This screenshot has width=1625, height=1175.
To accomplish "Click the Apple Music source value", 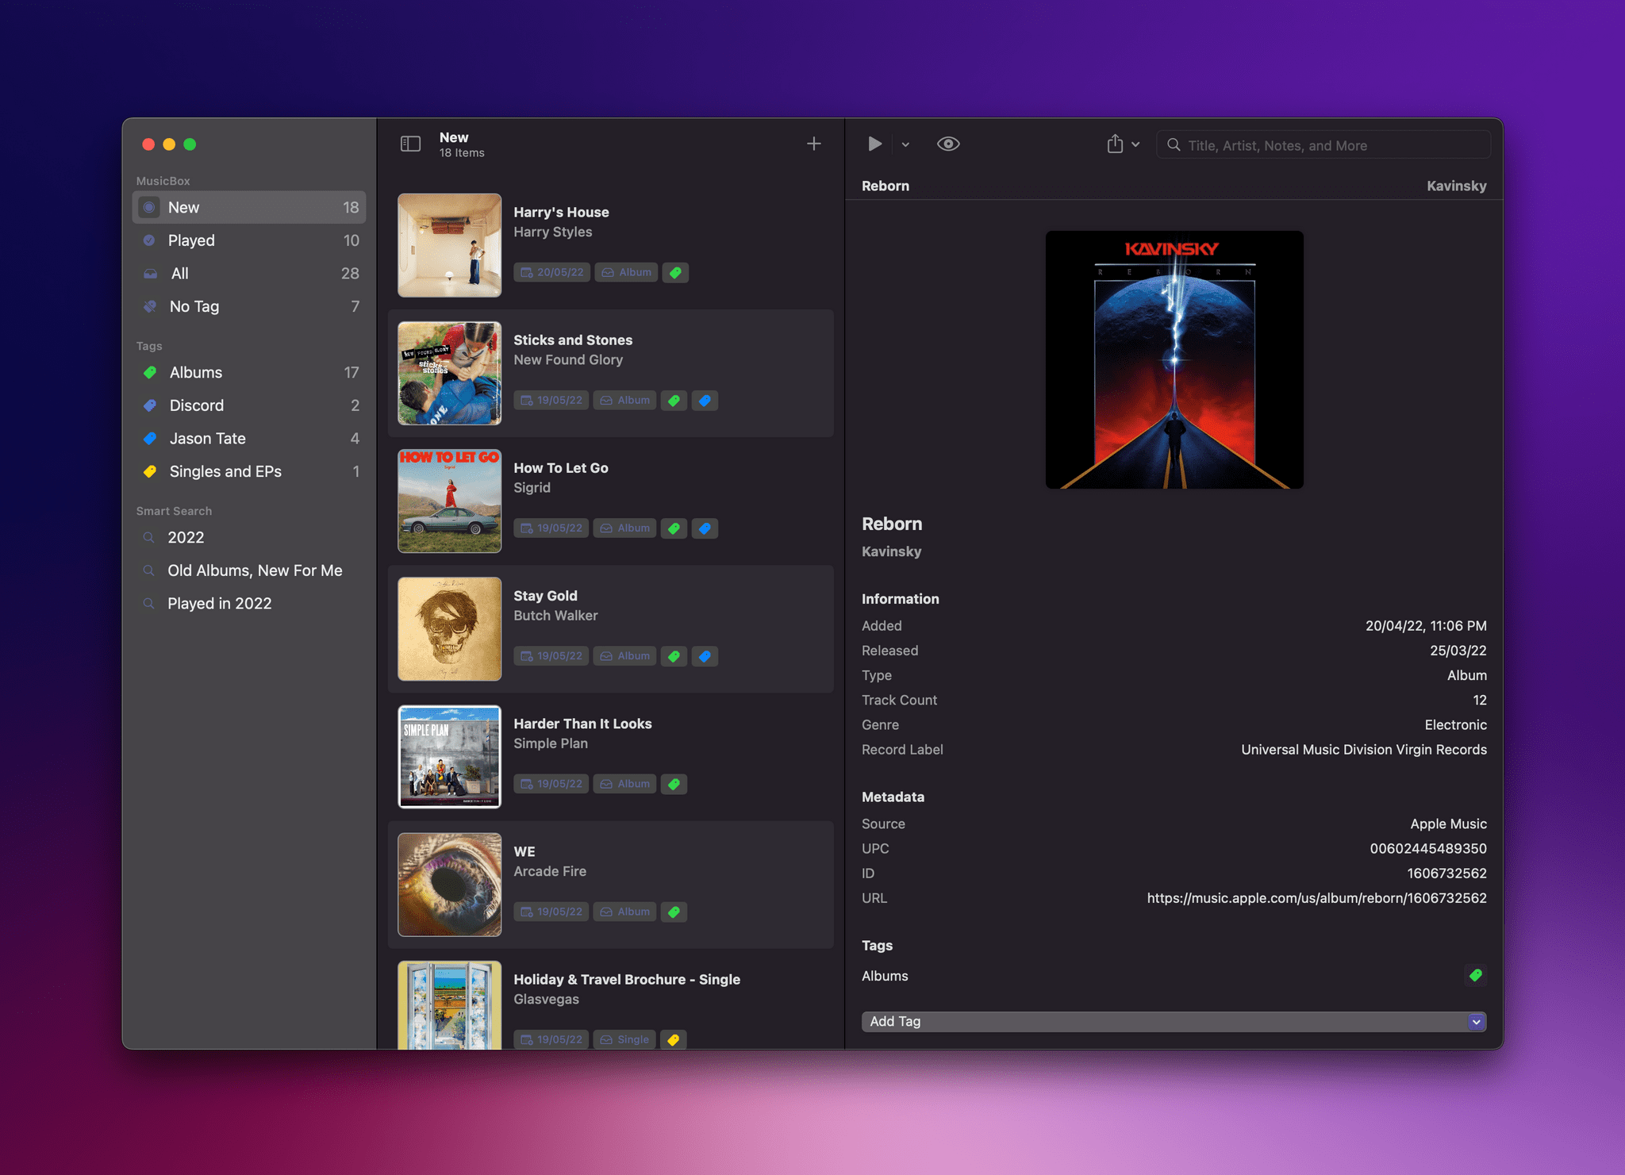I will tap(1448, 824).
